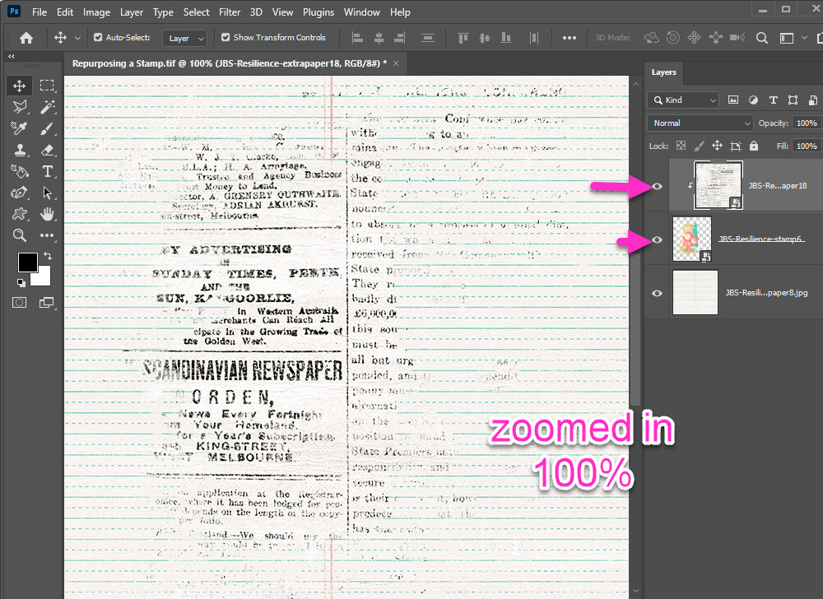Open the File menu

tap(40, 12)
